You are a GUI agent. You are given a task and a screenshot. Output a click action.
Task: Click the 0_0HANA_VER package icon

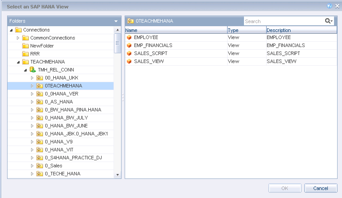pyautogui.click(x=39, y=94)
